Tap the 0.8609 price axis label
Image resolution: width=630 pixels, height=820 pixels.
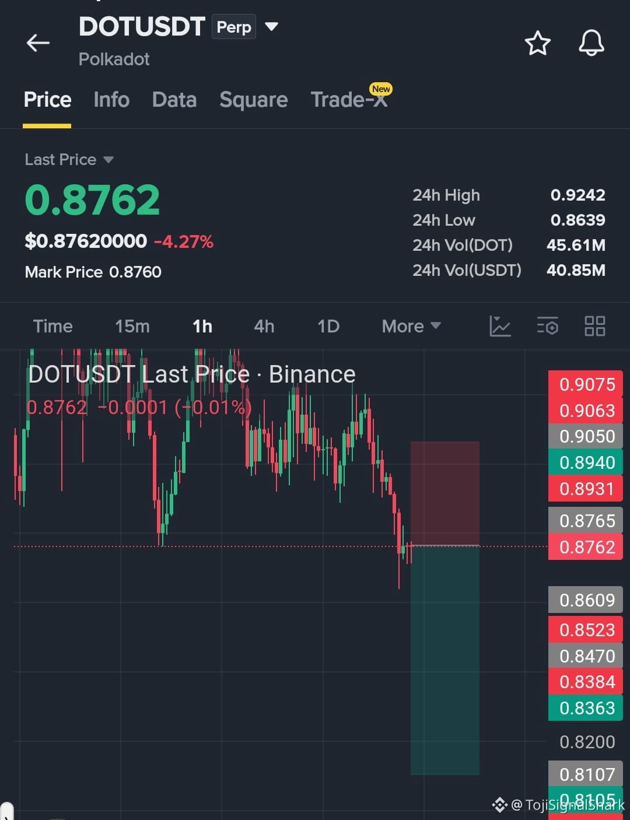(x=586, y=600)
